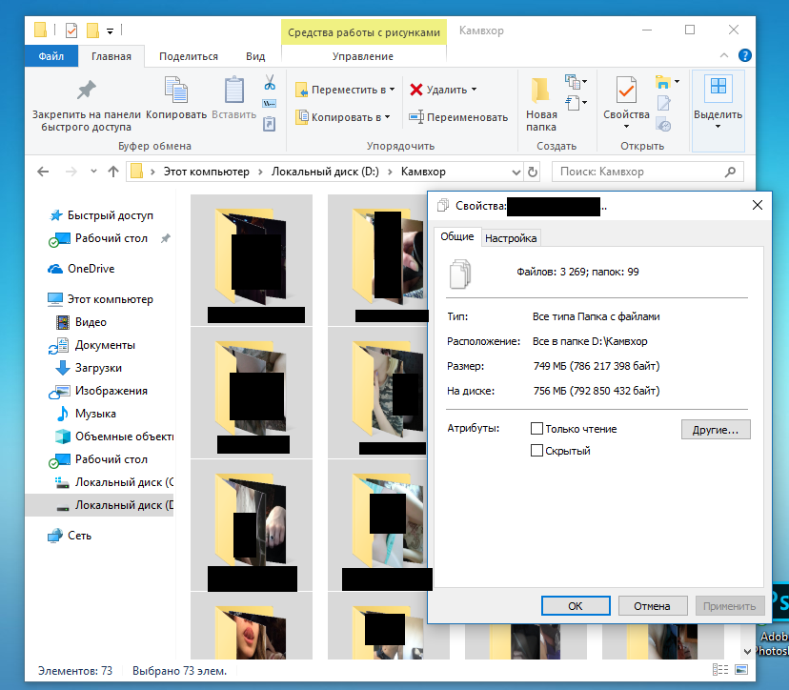Close the Свойства properties dialog
This screenshot has height=690, width=789.
[x=758, y=205]
